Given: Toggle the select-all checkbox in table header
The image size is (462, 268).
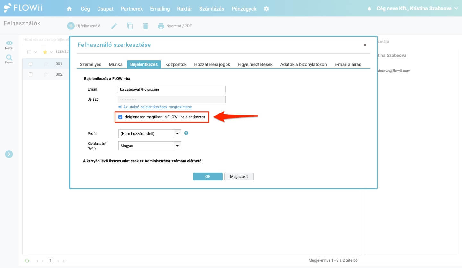Looking at the screenshot, I should pos(29,52).
